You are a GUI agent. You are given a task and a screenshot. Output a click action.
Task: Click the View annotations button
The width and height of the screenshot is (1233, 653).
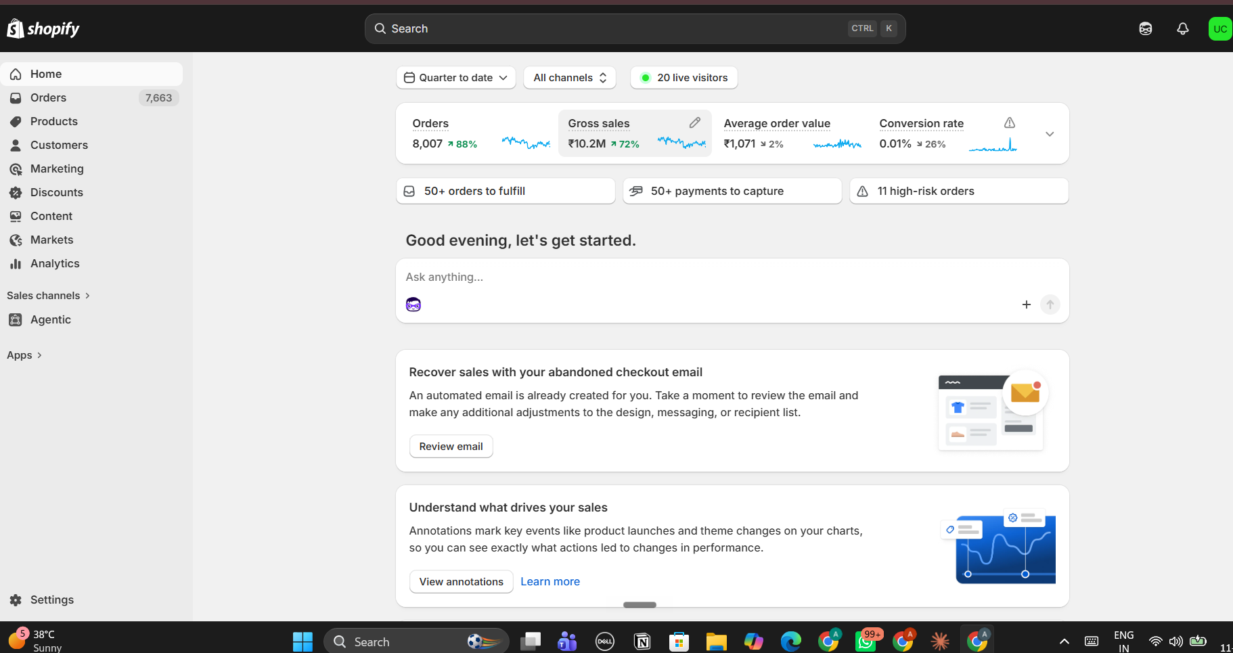point(462,582)
